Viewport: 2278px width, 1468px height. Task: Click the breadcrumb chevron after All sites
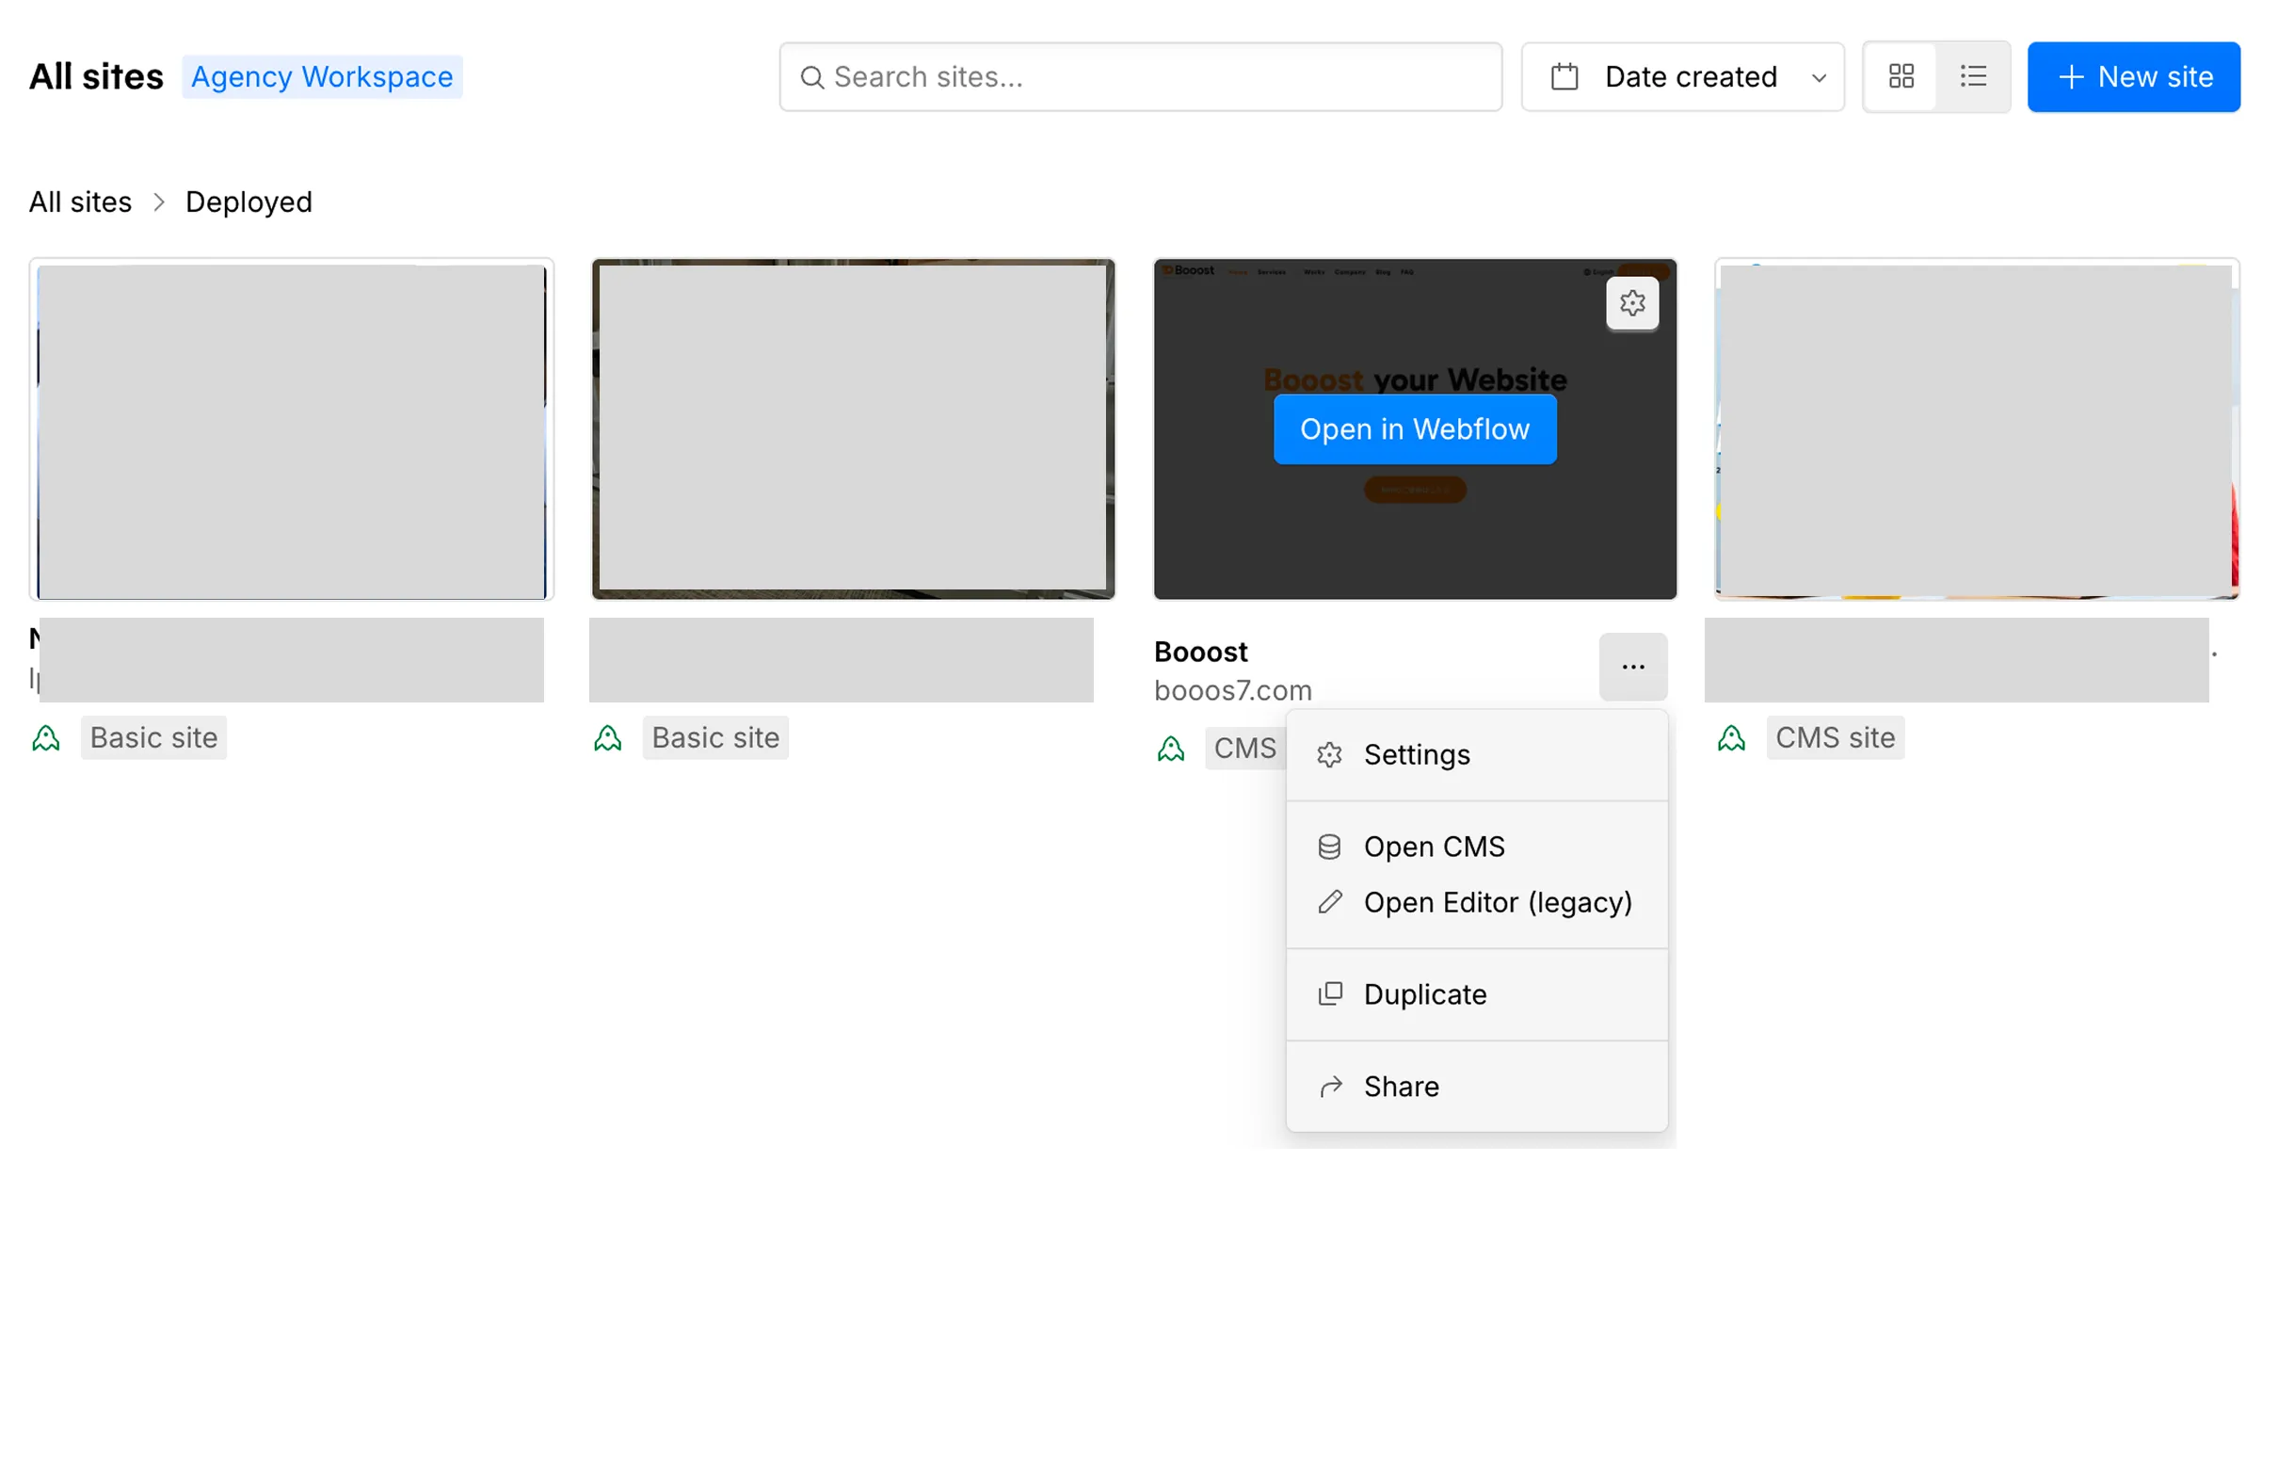coord(159,202)
